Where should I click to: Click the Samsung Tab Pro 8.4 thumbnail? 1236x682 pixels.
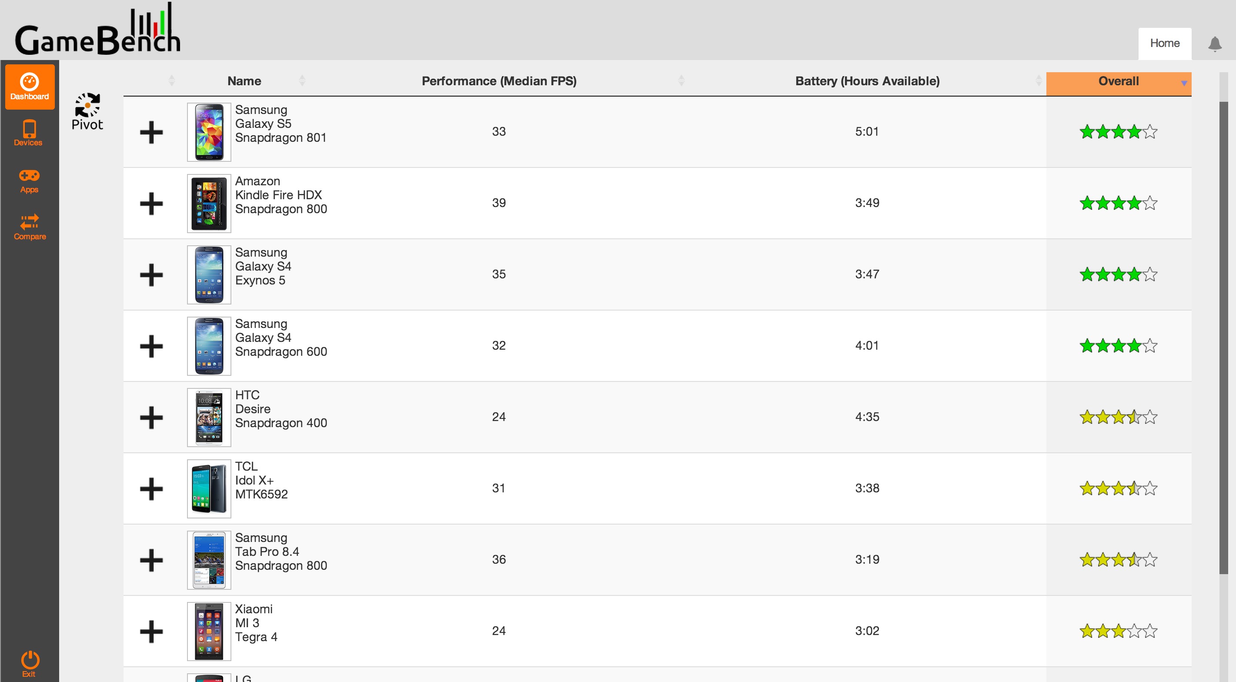tap(209, 560)
